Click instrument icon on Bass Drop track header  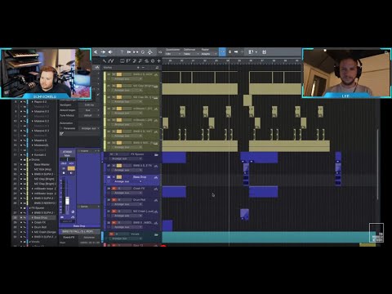pos(156,177)
